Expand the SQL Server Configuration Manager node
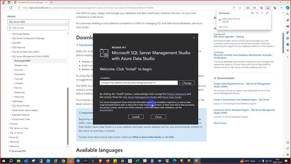Screen dimensions: 291x164 coord(11,38)
